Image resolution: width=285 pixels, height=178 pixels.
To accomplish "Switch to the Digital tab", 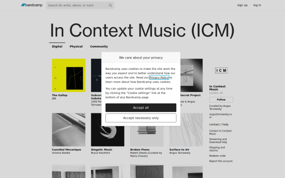I will pos(57,47).
